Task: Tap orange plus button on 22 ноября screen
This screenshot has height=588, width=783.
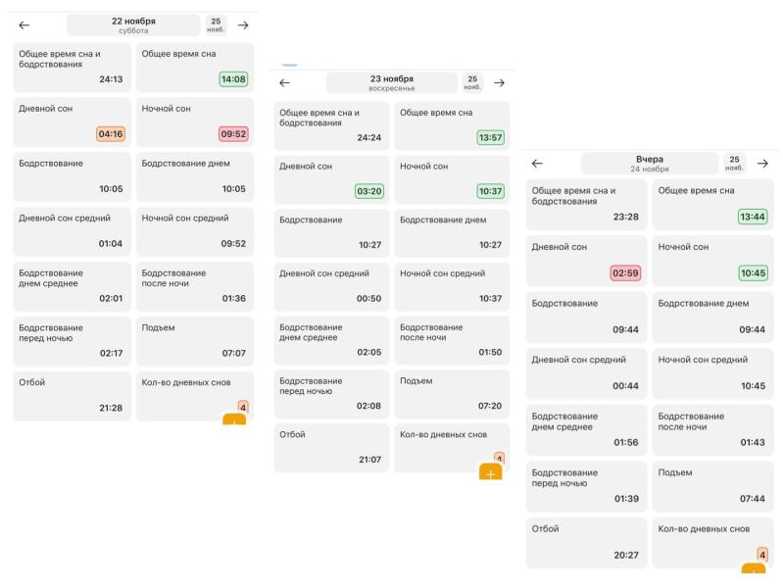Action: [234, 422]
